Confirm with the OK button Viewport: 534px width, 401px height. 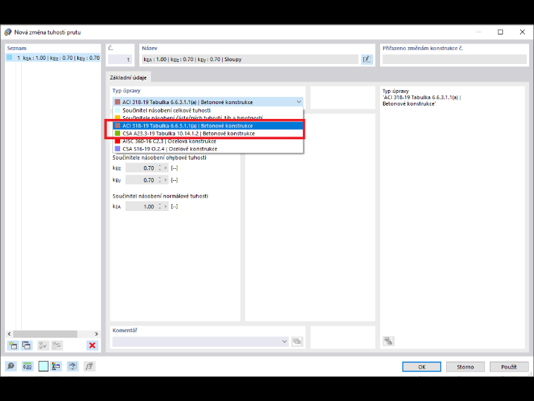pos(422,367)
